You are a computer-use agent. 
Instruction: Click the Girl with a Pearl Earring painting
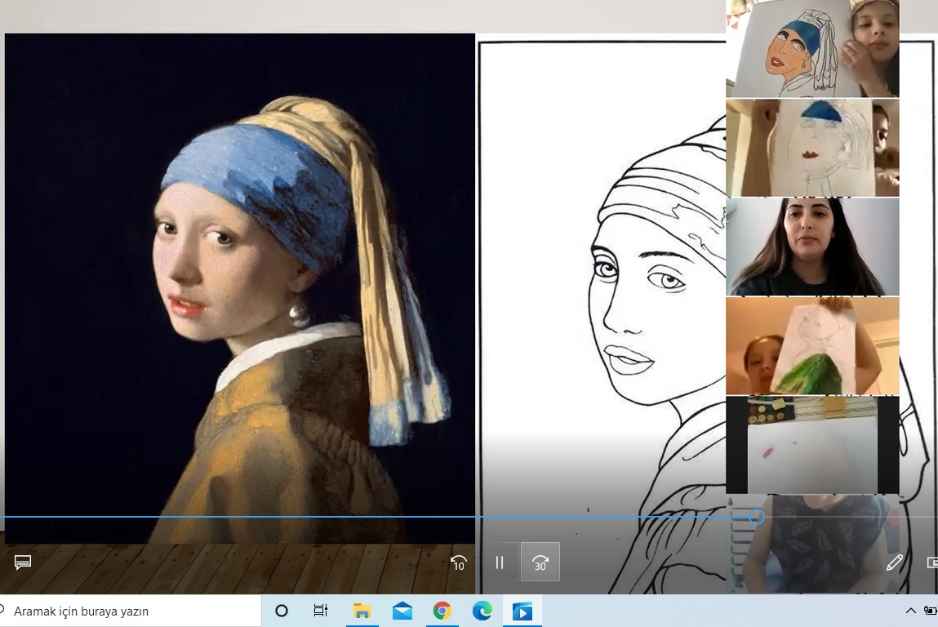(x=240, y=288)
